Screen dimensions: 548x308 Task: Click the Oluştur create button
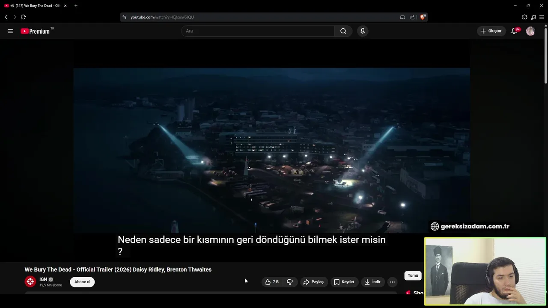click(491, 31)
